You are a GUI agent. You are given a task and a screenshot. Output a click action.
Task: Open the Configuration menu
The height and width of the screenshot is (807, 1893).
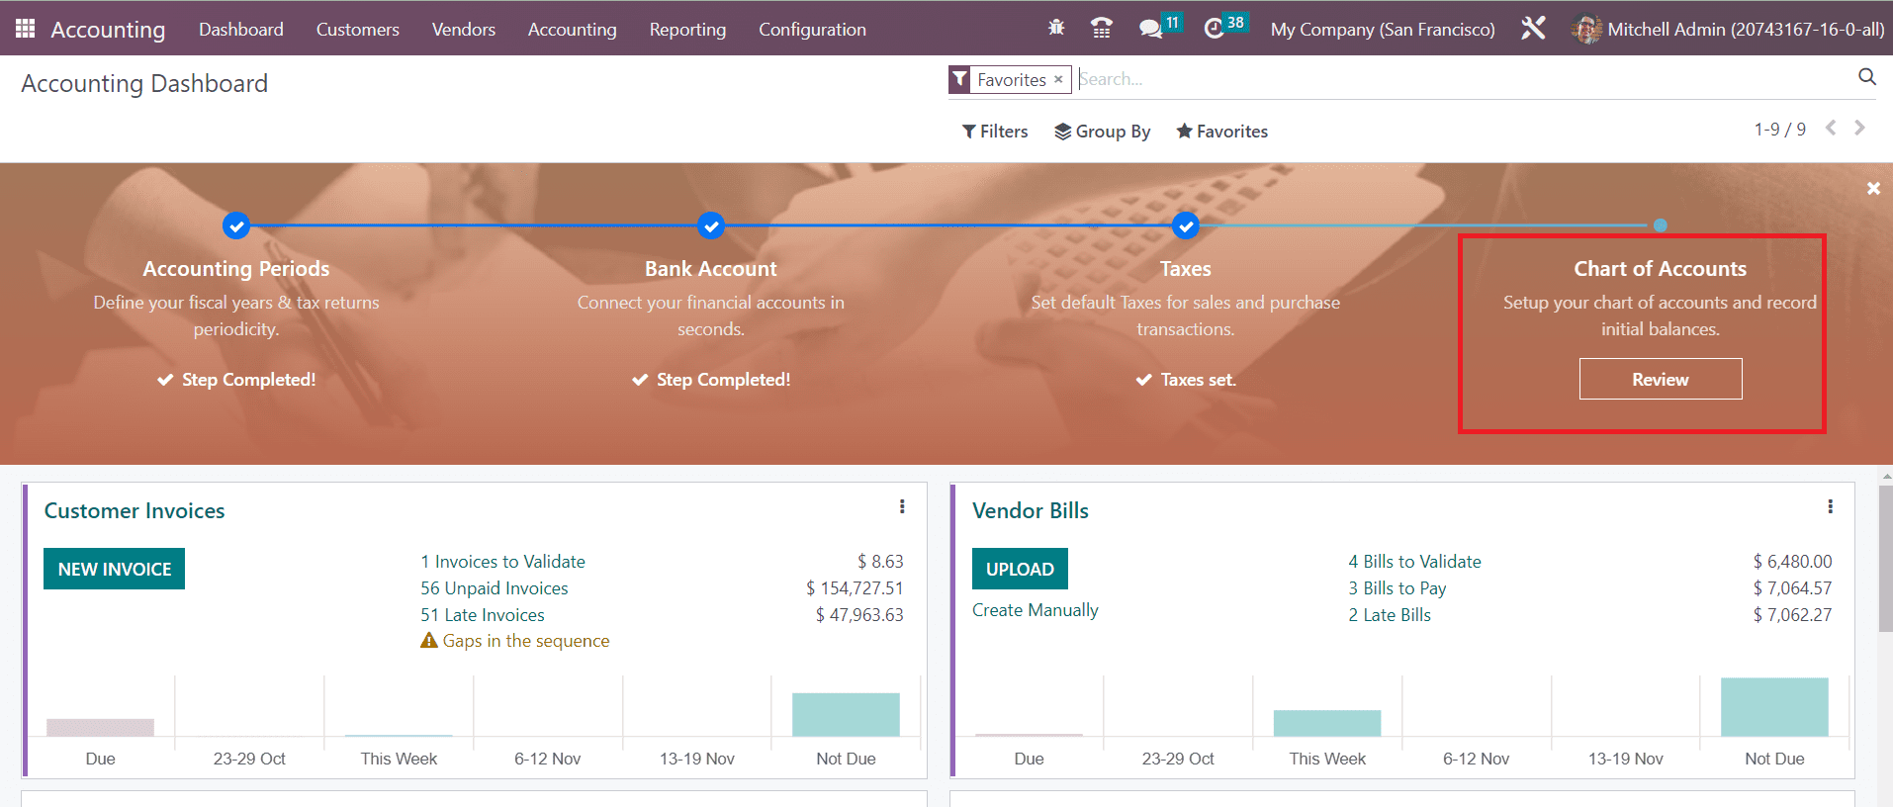point(813,30)
